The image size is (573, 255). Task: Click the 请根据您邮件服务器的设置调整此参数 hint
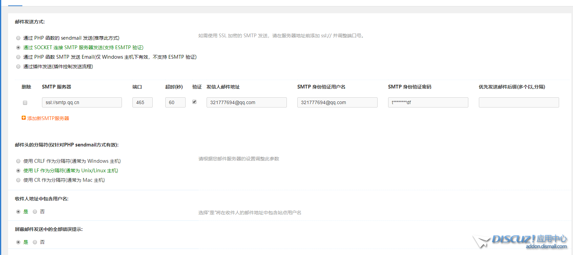239,159
